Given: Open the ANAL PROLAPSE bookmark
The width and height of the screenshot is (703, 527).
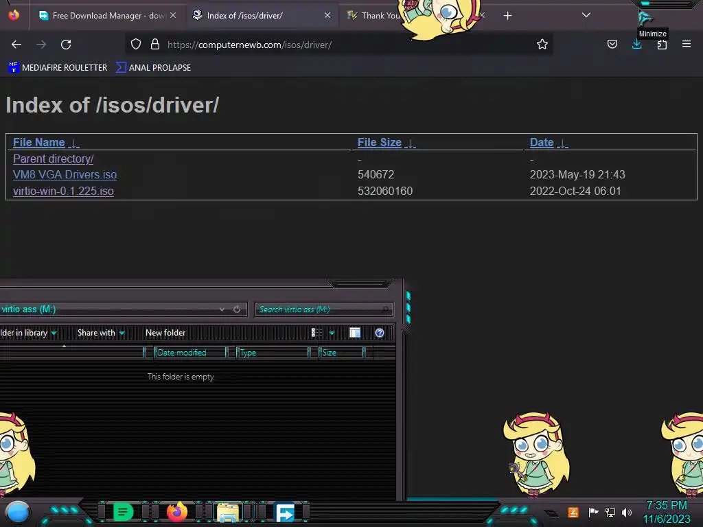Looking at the screenshot, I should coord(153,68).
